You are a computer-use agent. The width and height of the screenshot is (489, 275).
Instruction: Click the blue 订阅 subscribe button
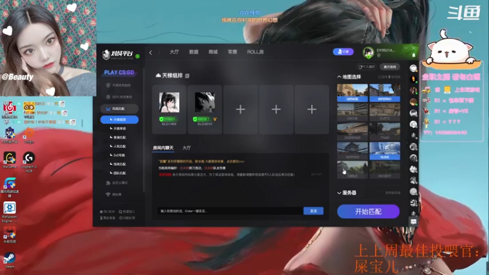point(343,52)
